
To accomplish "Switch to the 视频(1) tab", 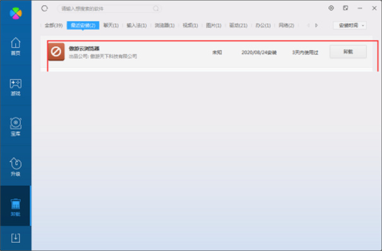I will click(190, 25).
